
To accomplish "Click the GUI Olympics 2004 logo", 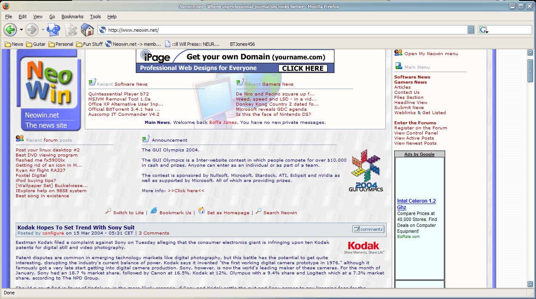I will pos(366,170).
